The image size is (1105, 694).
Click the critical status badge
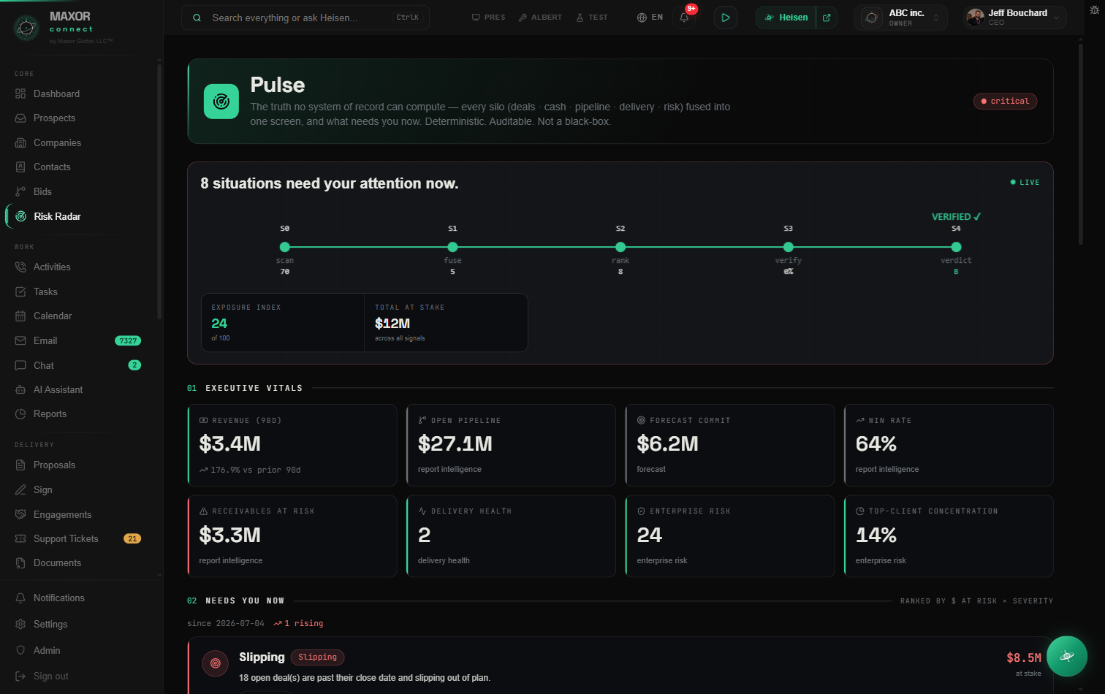click(x=1005, y=102)
